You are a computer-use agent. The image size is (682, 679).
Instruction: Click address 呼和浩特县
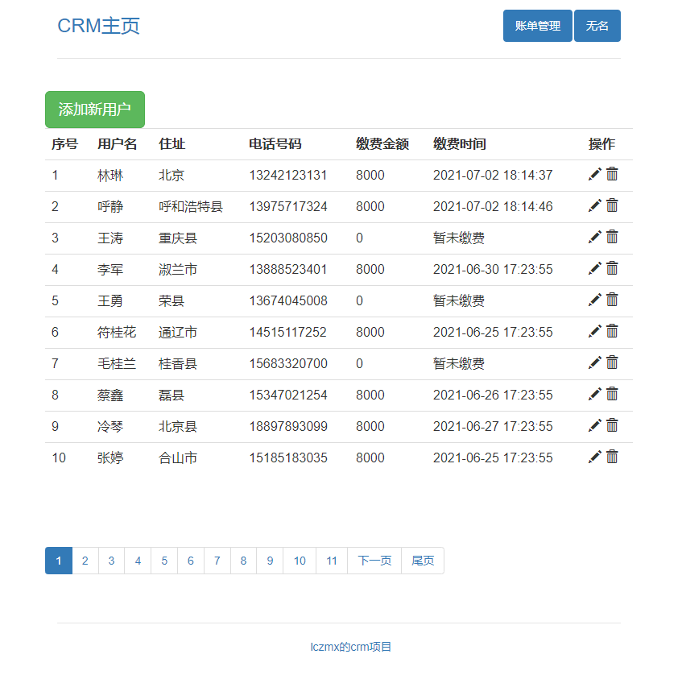(191, 207)
